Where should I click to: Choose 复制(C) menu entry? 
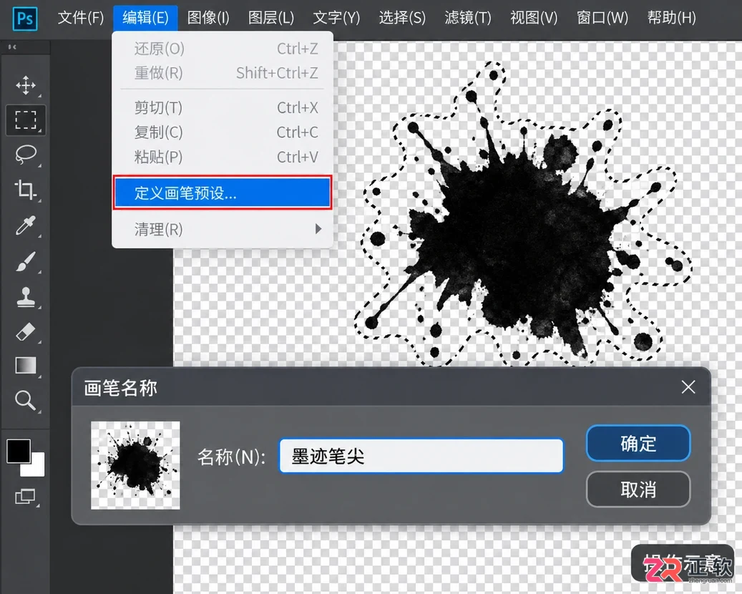(223, 132)
